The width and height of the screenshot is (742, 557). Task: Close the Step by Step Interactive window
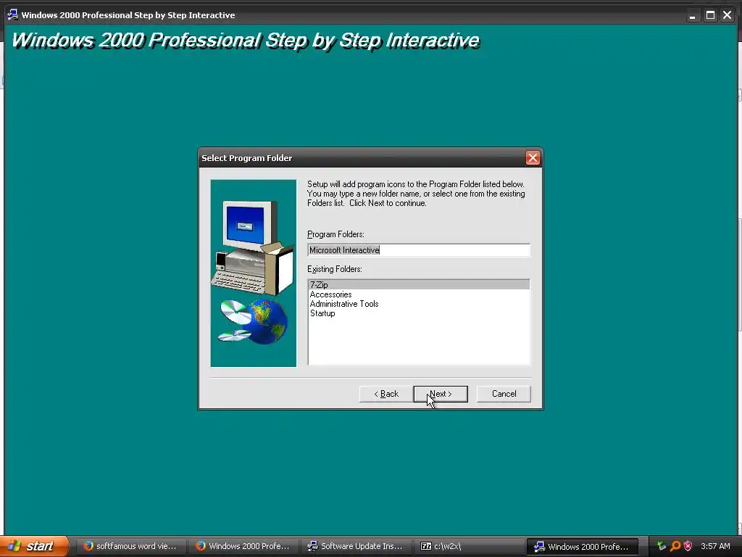coord(728,15)
